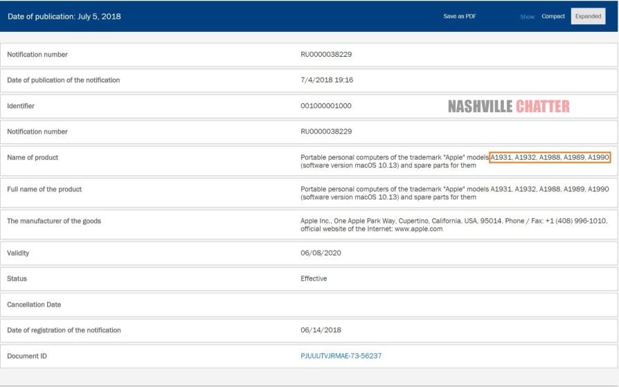
Task: Select the Validity date 06/08/2020
Action: click(321, 253)
